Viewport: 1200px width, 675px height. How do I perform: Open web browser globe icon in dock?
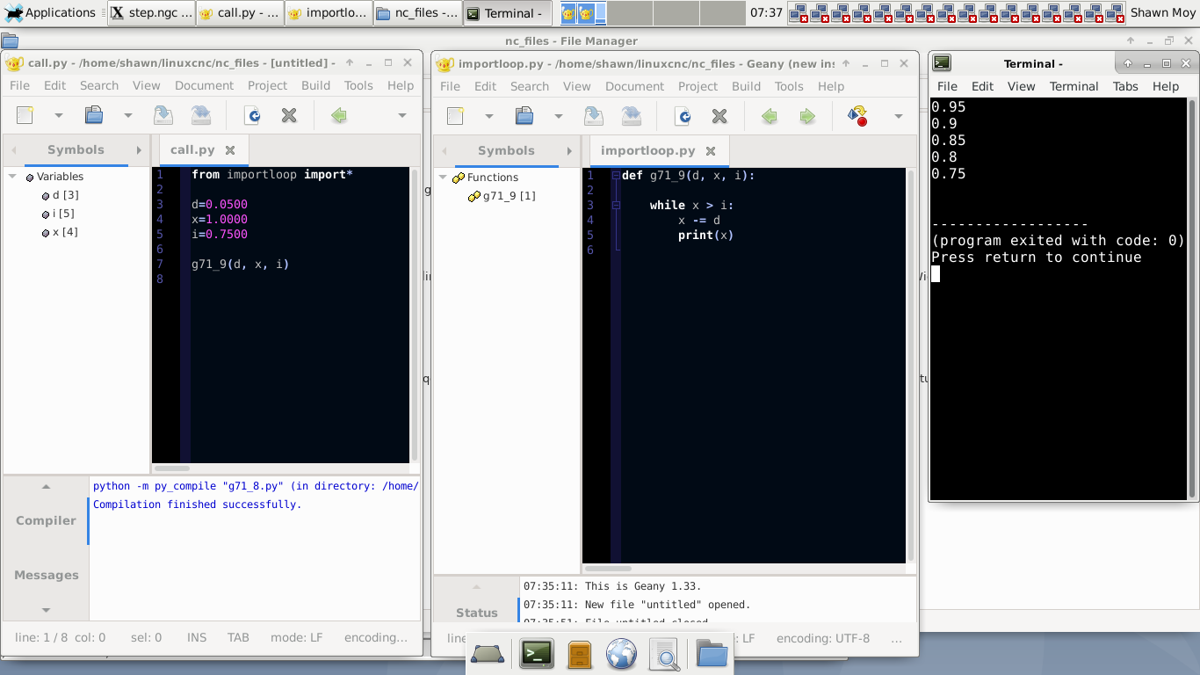click(x=622, y=654)
